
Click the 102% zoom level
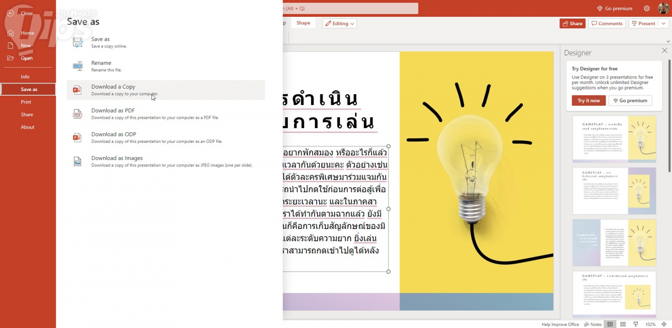pyautogui.click(x=650, y=324)
